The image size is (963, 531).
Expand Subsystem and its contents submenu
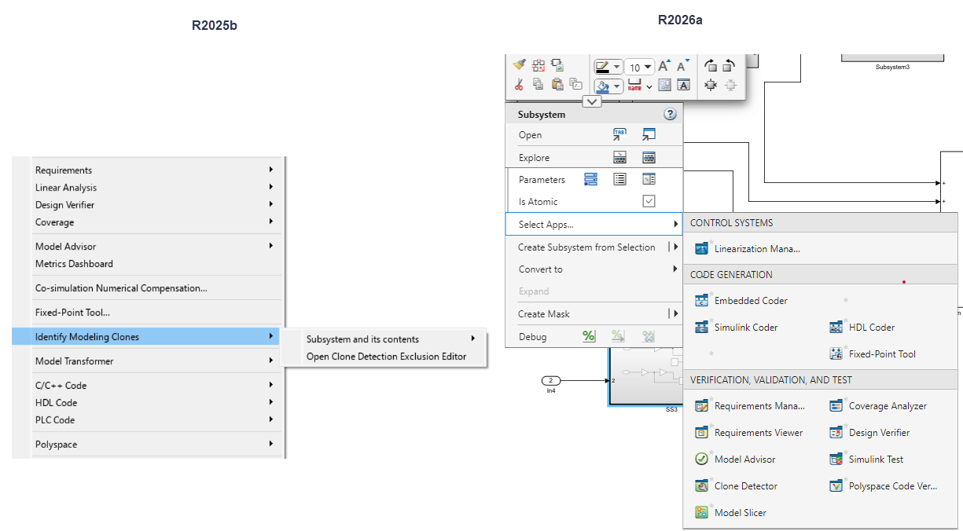pos(392,339)
